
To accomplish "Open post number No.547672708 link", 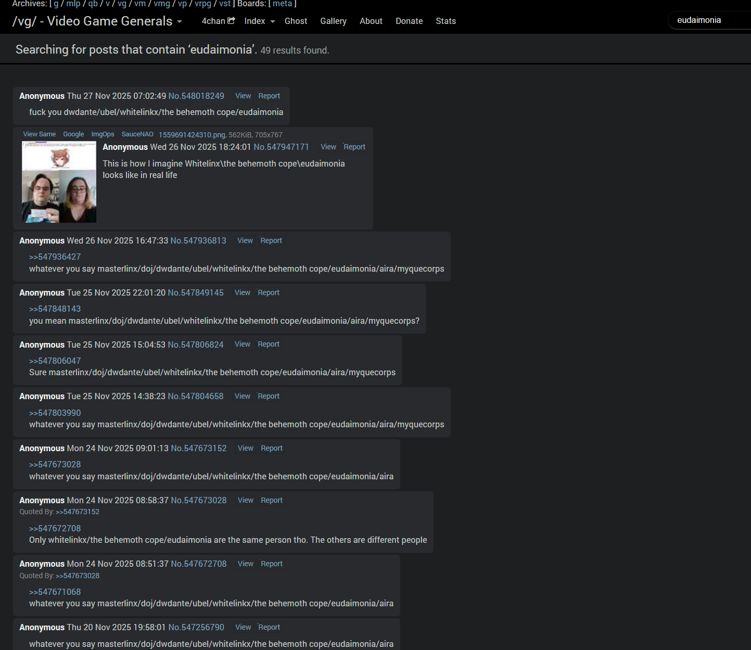I will (199, 564).
